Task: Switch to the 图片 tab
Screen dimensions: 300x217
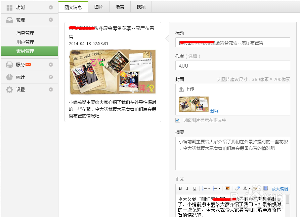Action: click(x=99, y=7)
